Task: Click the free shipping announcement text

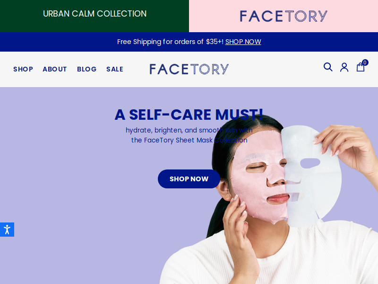Action: pos(171,42)
